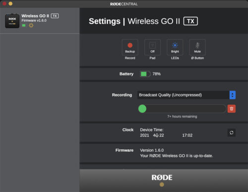
Task: Click the blue dropdown stepper arrows
Action: pos(233,95)
